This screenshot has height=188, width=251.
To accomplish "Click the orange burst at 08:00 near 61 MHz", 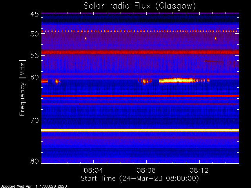I will click(44, 81).
